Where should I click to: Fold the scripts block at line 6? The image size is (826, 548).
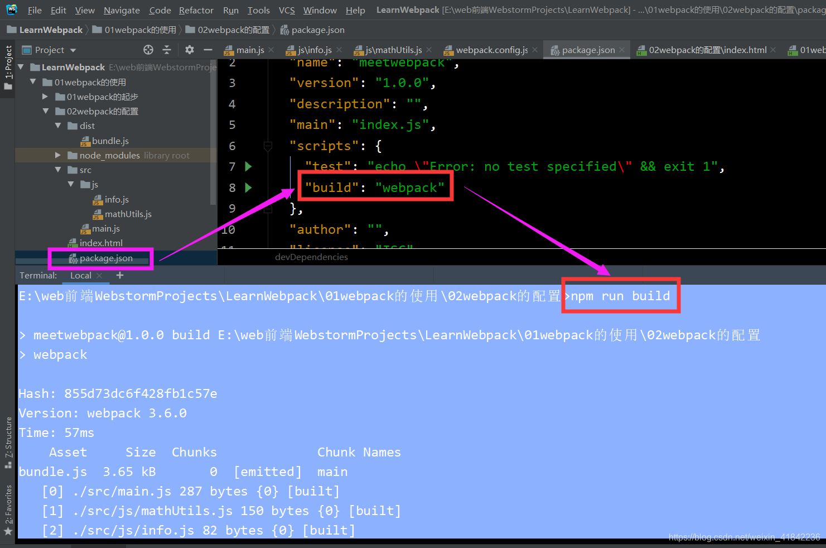pos(268,146)
